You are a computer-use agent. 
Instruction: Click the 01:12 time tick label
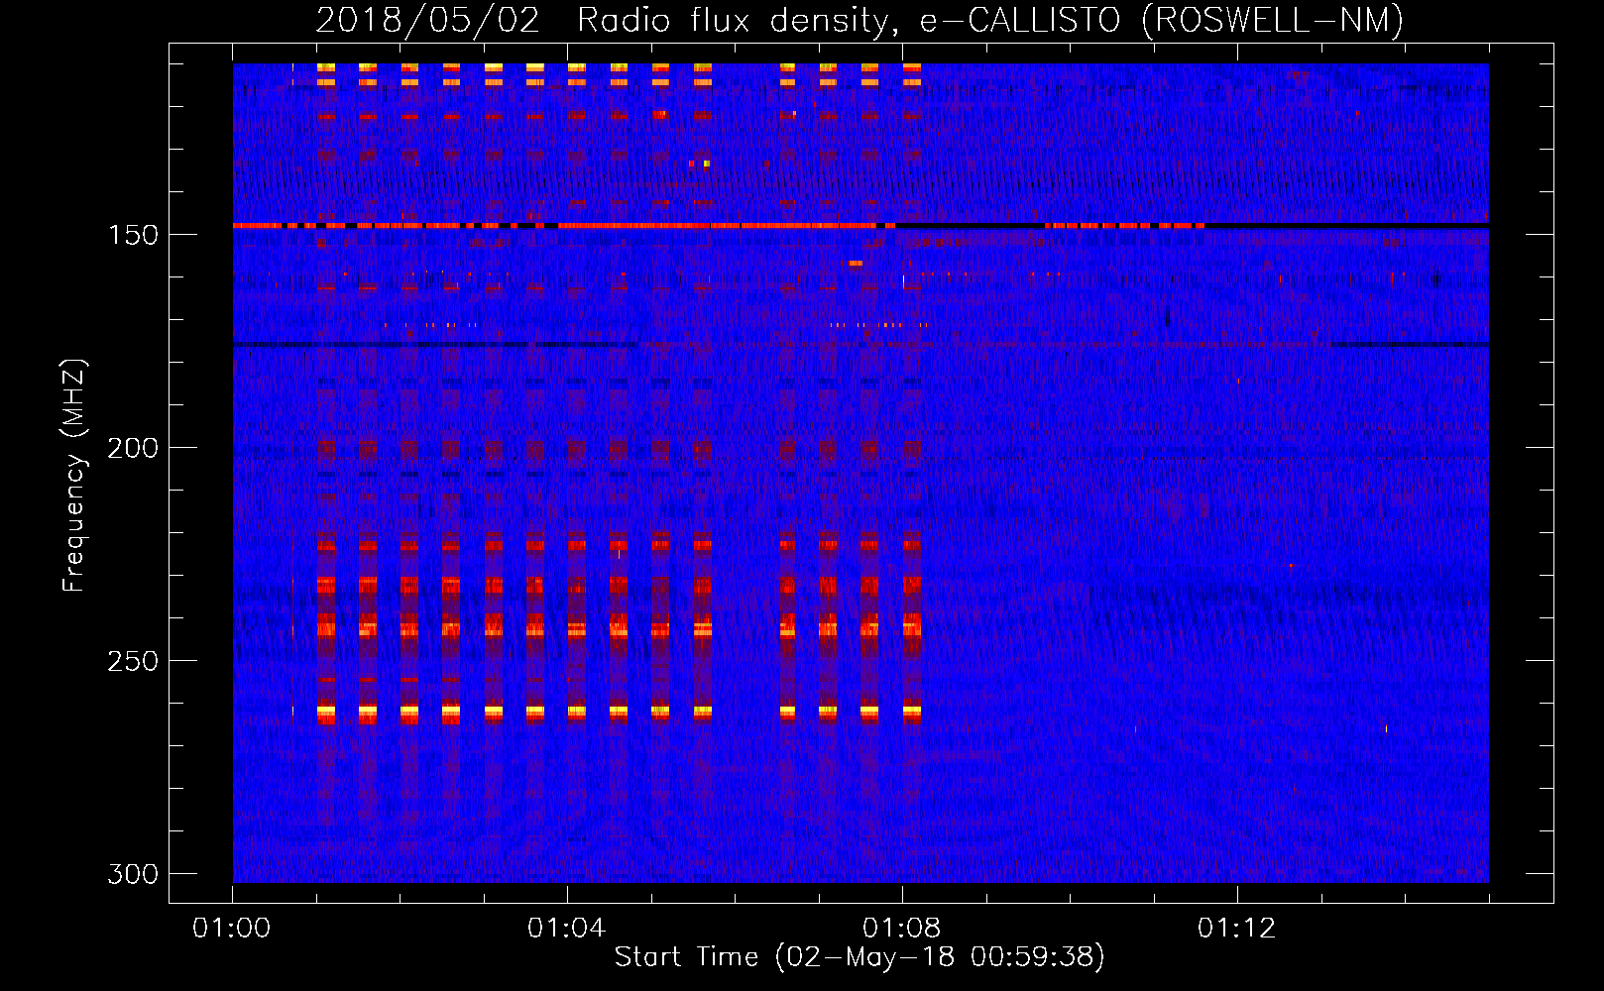point(1237,929)
